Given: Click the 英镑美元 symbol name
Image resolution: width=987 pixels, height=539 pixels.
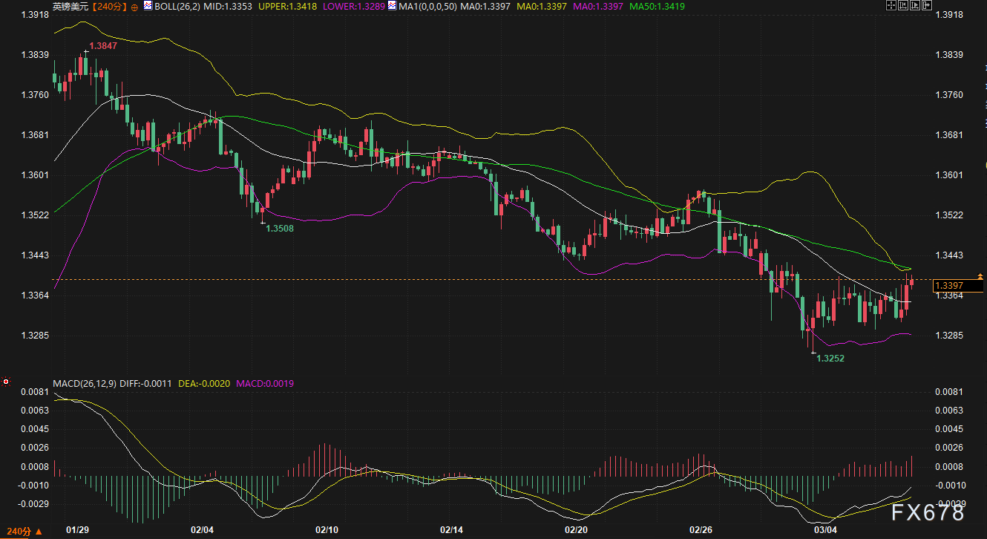Looking at the screenshot, I should (69, 7).
